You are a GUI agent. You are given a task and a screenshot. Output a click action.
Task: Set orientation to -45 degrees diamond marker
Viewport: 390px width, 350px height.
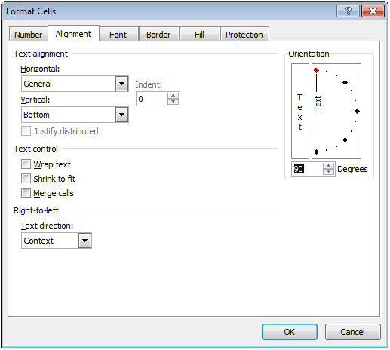coord(345,140)
